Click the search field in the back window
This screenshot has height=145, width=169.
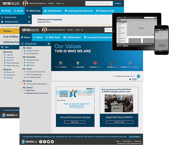(x=99, y=4)
